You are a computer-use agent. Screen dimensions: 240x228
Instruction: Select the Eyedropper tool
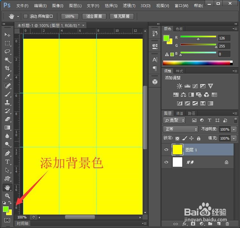pos(7,77)
